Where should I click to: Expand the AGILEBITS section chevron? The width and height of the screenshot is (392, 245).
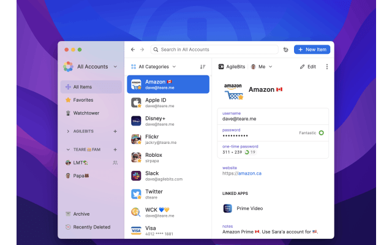[x=68, y=131]
